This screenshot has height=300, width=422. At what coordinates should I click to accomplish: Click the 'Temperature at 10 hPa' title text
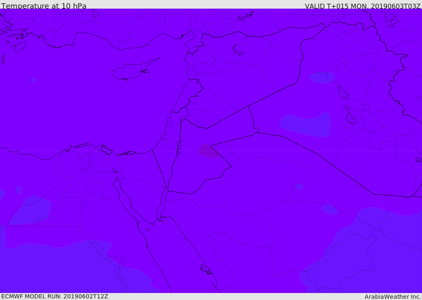pyautogui.click(x=44, y=6)
